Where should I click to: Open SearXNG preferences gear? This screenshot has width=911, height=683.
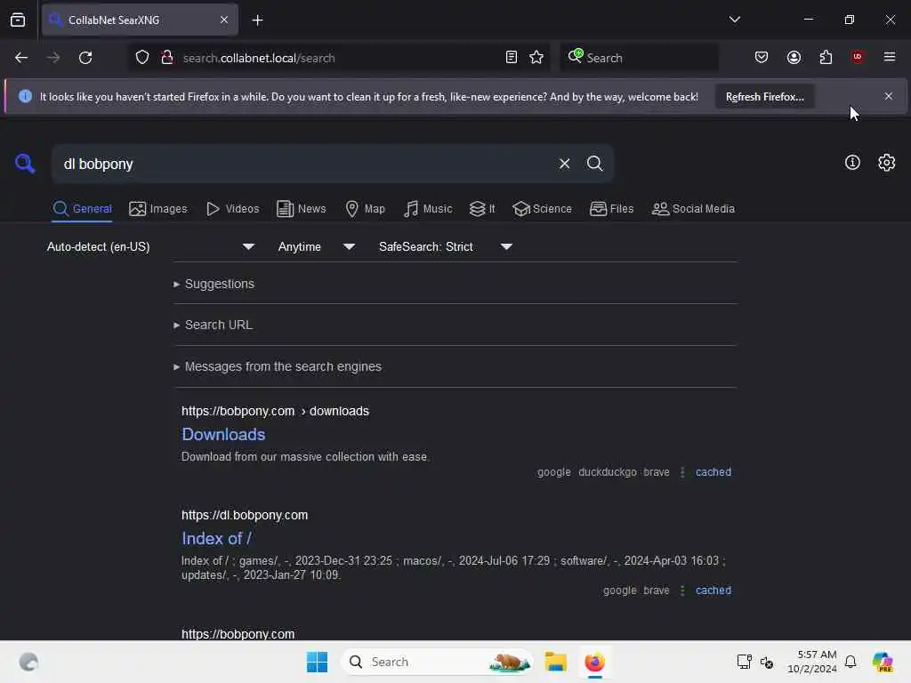coord(887,163)
